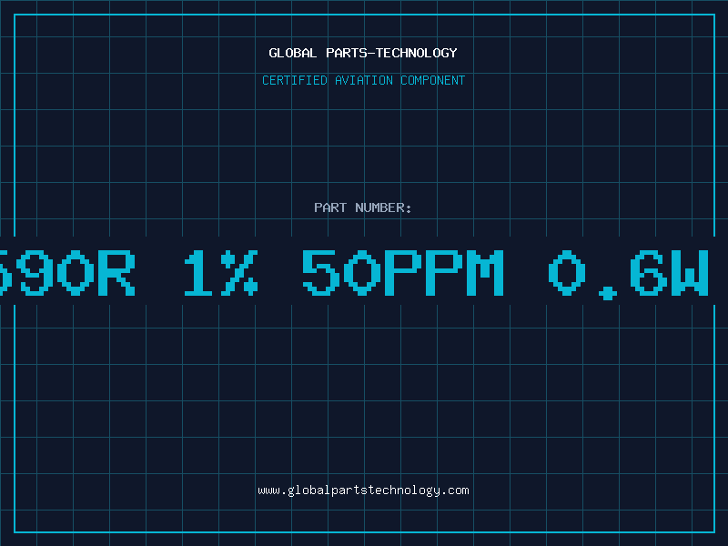The image size is (728, 546).
Task: Click the '1%' tolerance value
Action: tap(221, 272)
